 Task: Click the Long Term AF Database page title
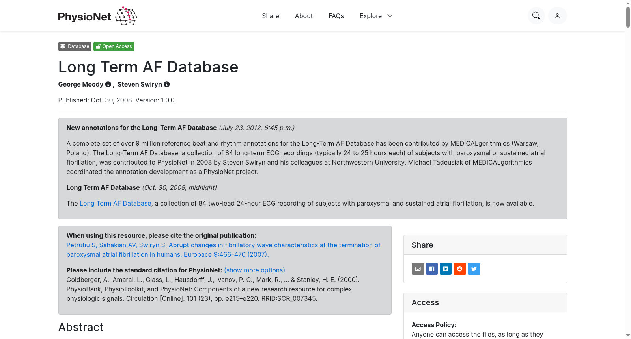pos(148,67)
